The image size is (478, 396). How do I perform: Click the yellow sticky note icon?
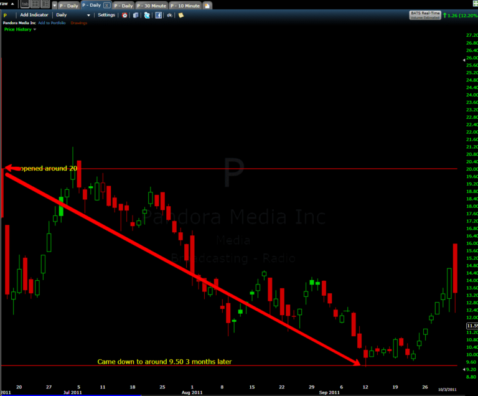181,15
